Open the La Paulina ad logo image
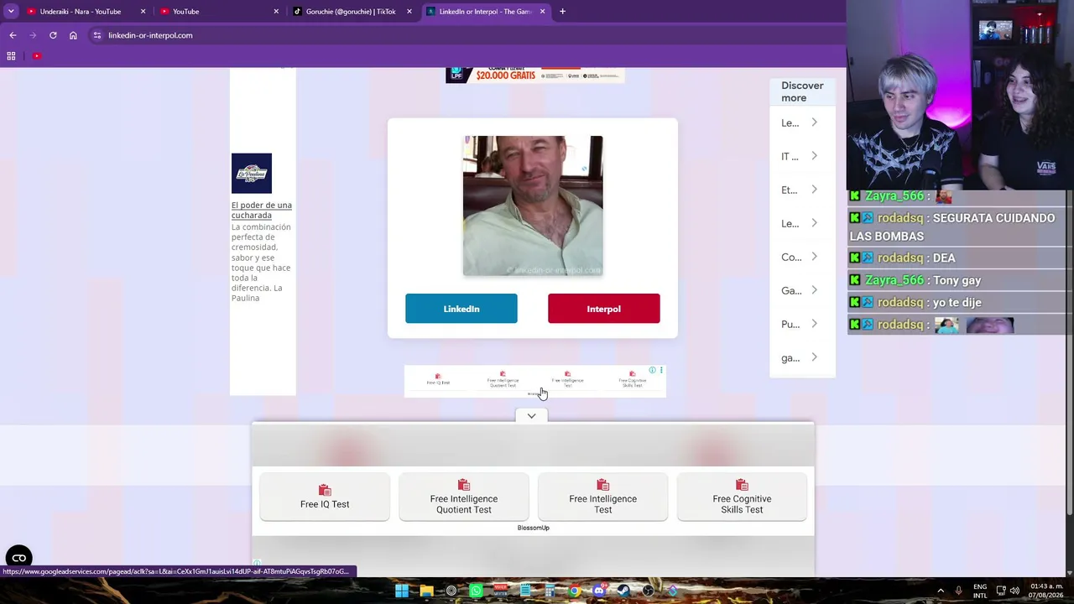 pyautogui.click(x=252, y=174)
